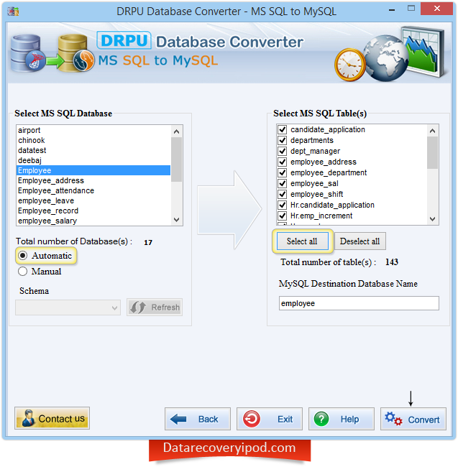This screenshot has height=467, width=458.
Task: Click the red exit circle icon
Action: click(252, 420)
